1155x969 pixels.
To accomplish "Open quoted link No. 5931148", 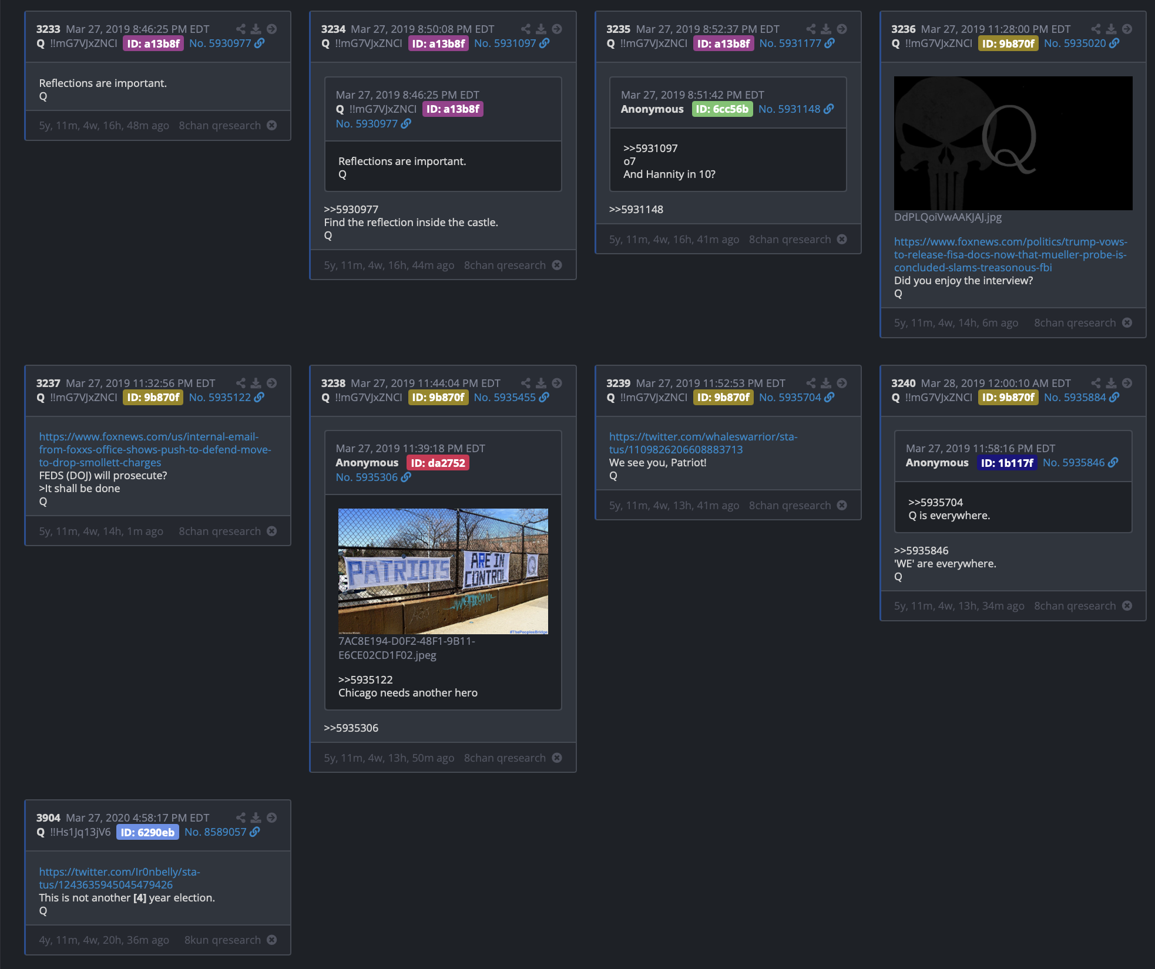I will coord(789,109).
